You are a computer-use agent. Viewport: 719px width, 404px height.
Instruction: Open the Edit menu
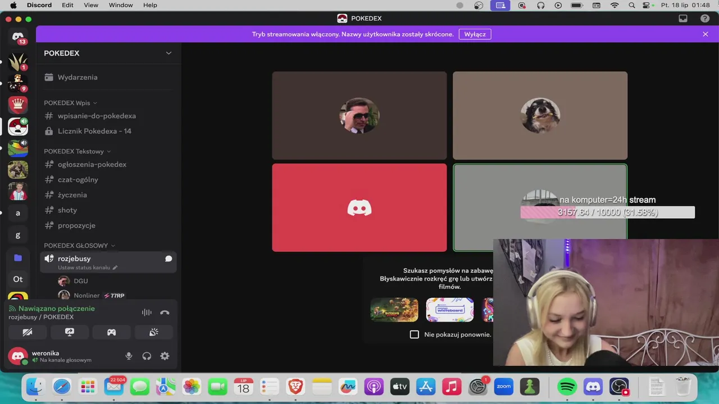pos(67,5)
